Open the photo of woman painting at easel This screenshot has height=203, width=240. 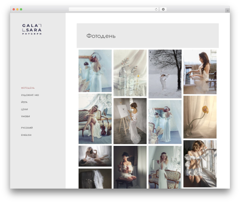(x=130, y=121)
